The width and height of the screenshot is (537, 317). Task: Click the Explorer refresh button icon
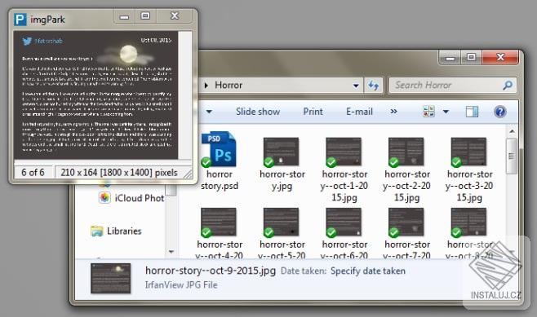click(x=373, y=85)
